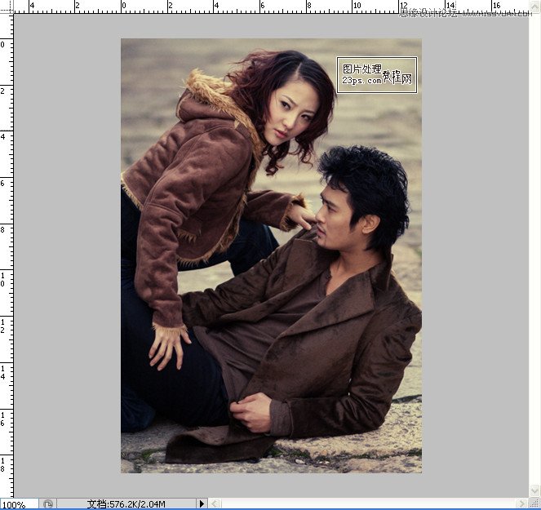Viewport: 541px width, 510px height.
Task: Click the document size info in status bar
Action: 128,504
